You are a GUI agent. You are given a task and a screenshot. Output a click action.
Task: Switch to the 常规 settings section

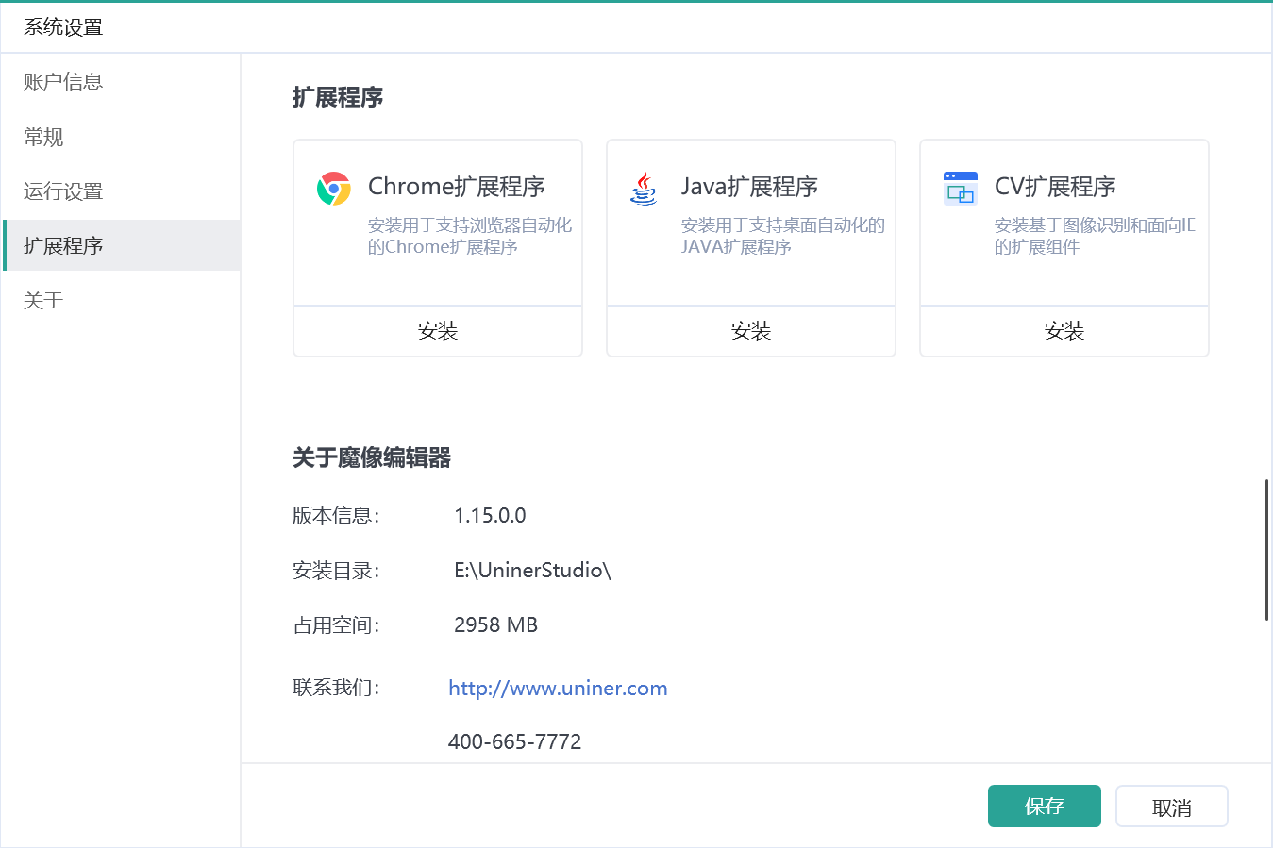[121, 137]
